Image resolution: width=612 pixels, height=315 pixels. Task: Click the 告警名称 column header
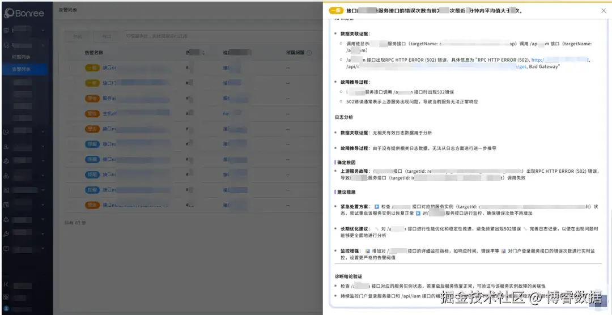(93, 53)
